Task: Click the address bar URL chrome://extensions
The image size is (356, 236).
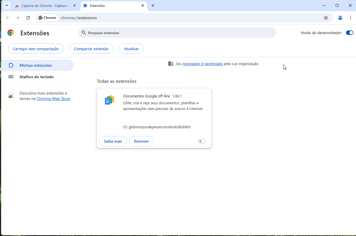Action: tap(79, 18)
